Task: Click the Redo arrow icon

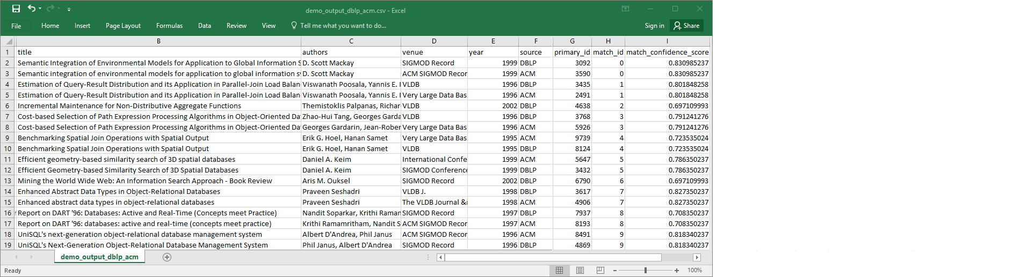Action: pyautogui.click(x=50, y=9)
